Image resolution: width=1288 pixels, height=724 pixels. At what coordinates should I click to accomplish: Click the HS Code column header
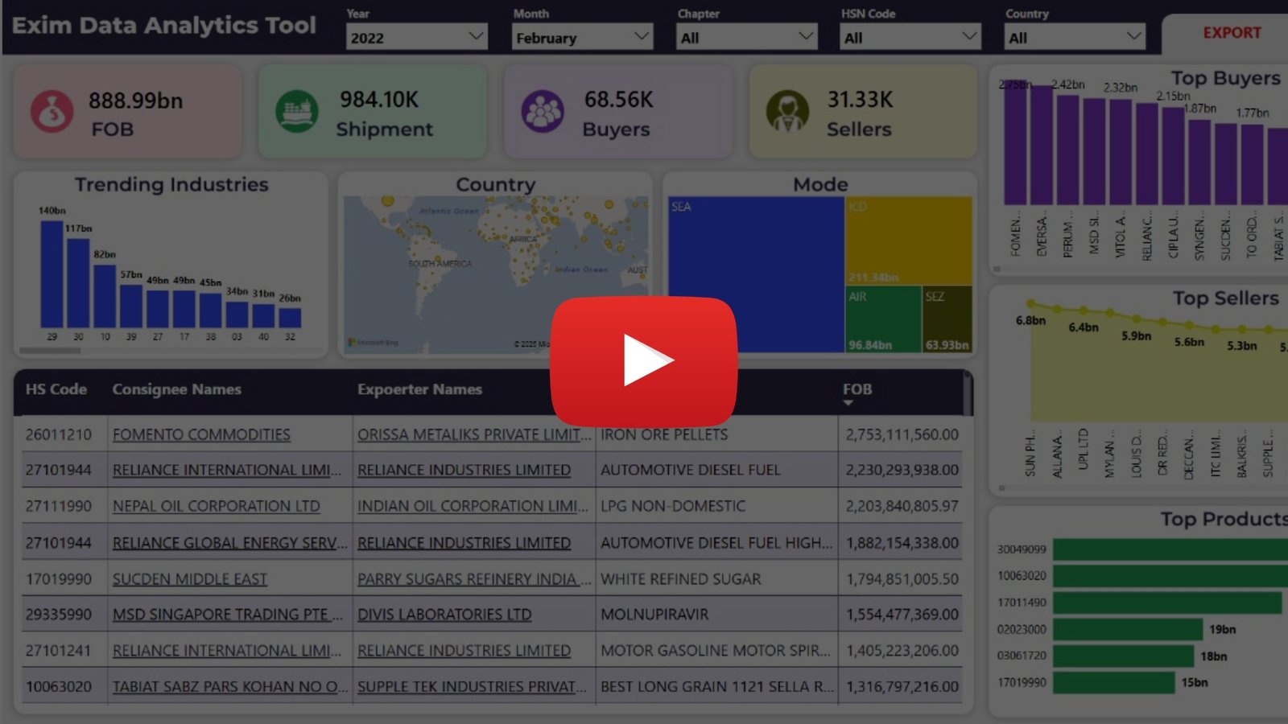pos(56,389)
